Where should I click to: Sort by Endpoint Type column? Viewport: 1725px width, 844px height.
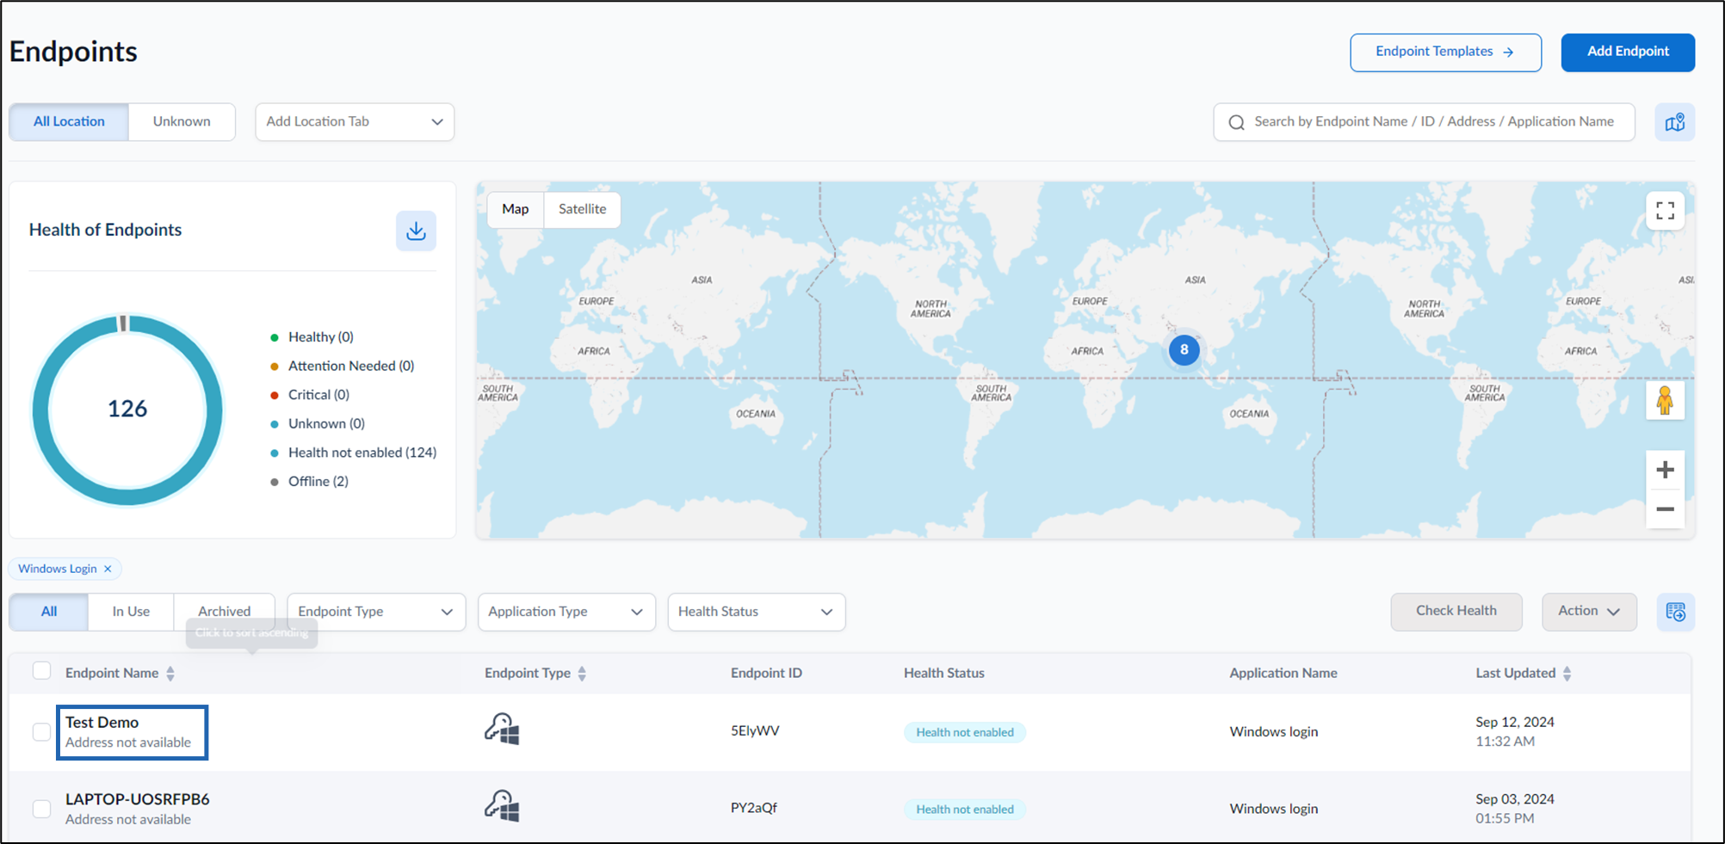pyautogui.click(x=582, y=674)
